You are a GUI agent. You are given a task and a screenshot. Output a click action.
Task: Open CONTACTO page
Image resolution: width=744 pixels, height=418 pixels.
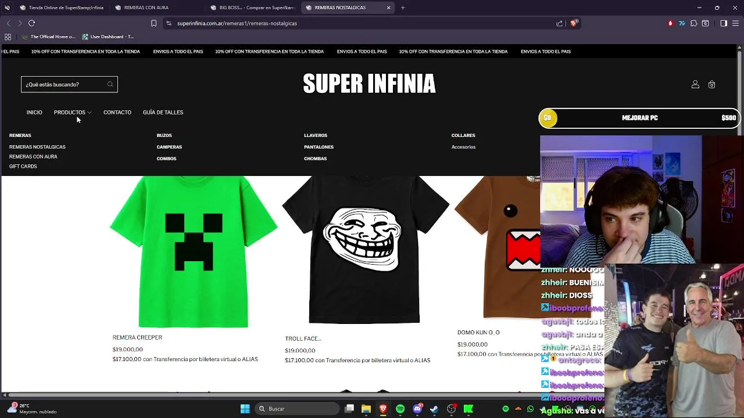(117, 112)
